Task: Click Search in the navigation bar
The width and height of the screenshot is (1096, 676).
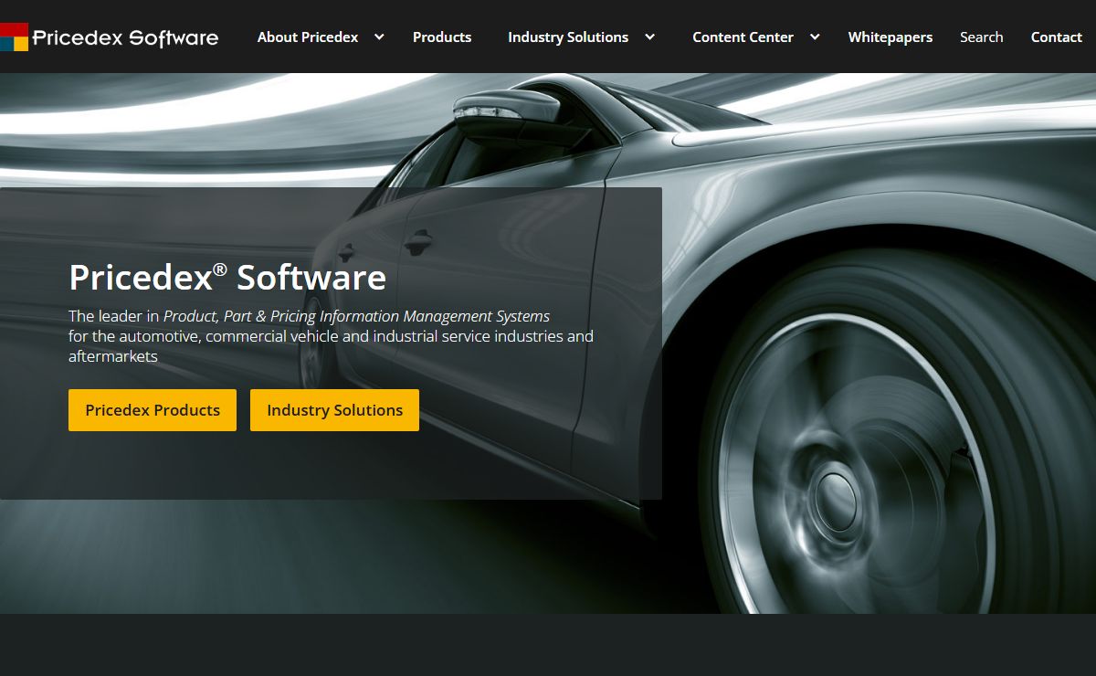Action: (982, 37)
